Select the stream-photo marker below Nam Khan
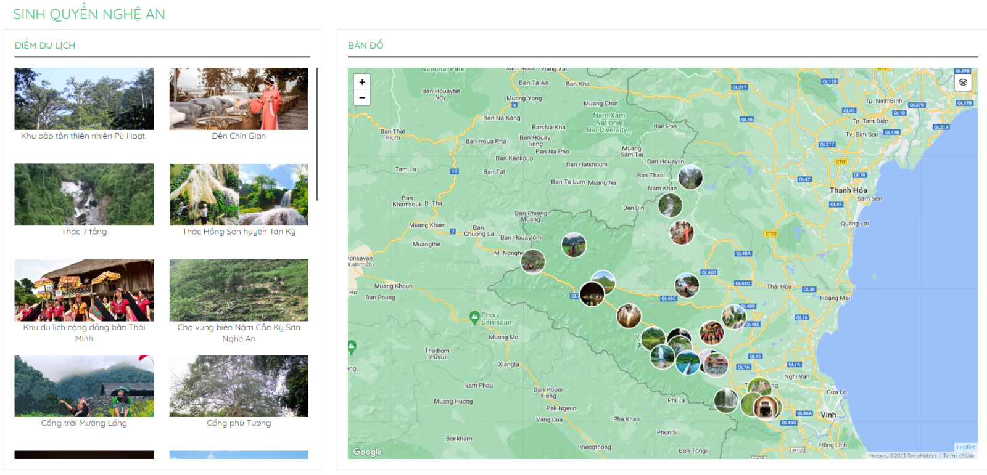987x475 pixels. point(670,205)
